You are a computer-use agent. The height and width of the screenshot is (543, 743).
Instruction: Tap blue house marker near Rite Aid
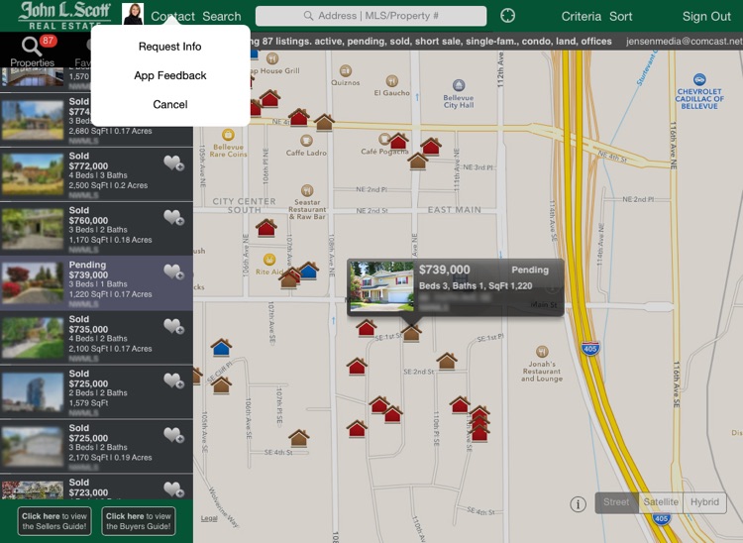pos(308,271)
